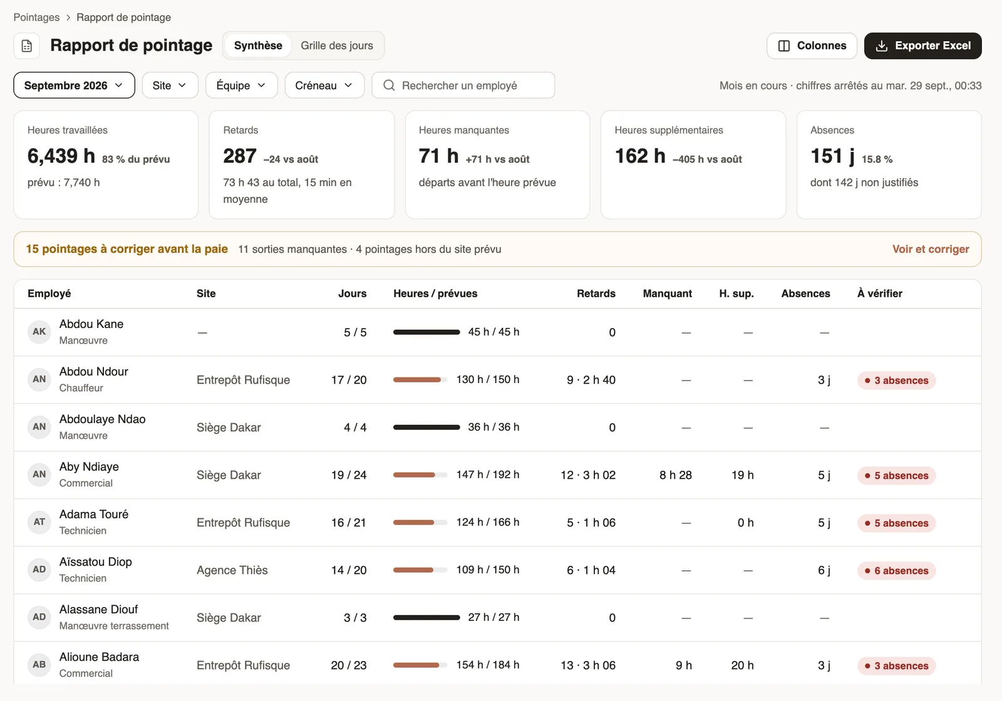This screenshot has width=1002, height=701.
Task: Click the AN avatar for Abdoulaye Ndao
Action: [39, 427]
